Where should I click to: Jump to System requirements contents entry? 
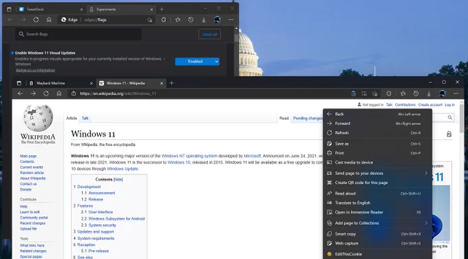point(94,238)
